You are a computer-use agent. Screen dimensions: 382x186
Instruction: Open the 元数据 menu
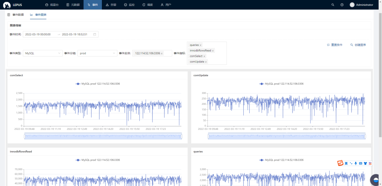(x=73, y=5)
